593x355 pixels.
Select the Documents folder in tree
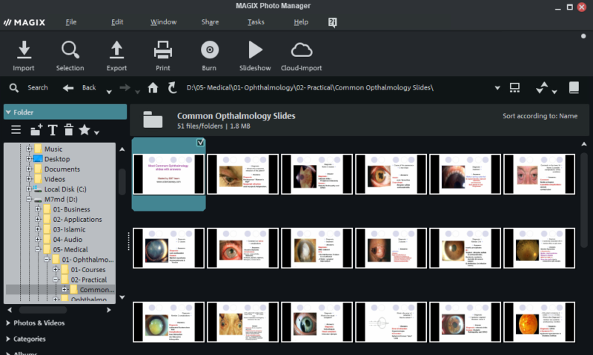tap(62, 169)
